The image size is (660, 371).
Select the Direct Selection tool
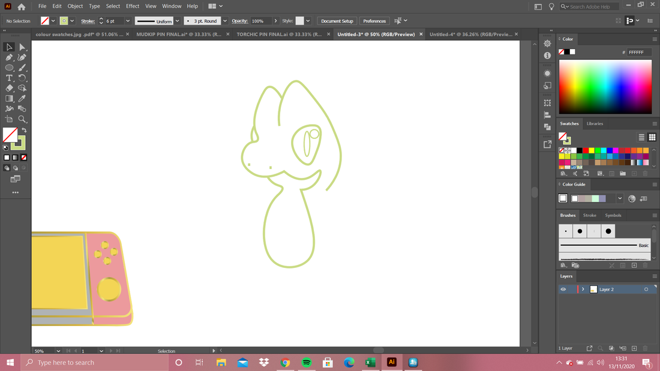[x=22, y=47]
